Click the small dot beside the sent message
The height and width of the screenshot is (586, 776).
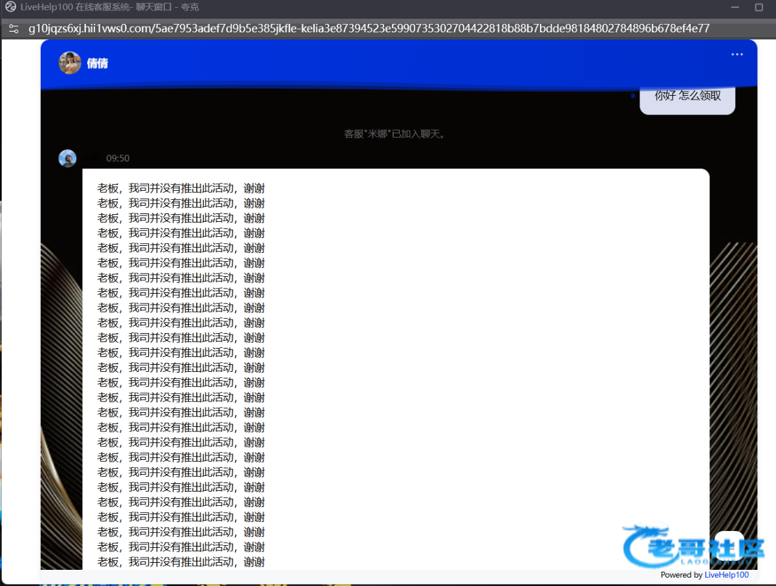pos(633,96)
